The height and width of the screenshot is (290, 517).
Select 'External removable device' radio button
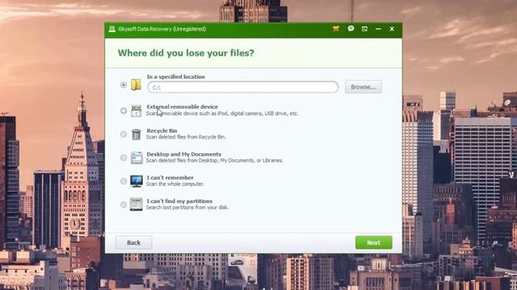coord(124,111)
